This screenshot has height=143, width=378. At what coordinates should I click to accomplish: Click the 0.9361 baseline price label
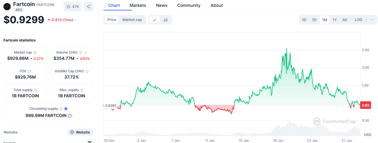111,105
